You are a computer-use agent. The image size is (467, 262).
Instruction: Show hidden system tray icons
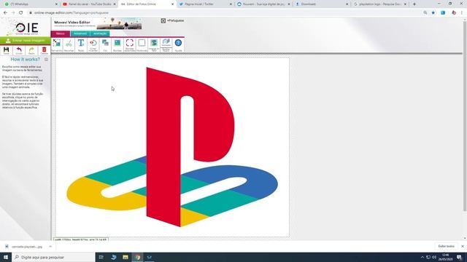pyautogui.click(x=422, y=257)
